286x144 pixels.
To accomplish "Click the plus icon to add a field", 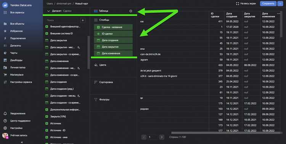I will (x=83, y=20).
